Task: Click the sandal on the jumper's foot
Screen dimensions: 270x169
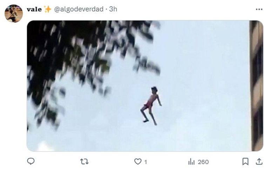Action: point(146,121)
